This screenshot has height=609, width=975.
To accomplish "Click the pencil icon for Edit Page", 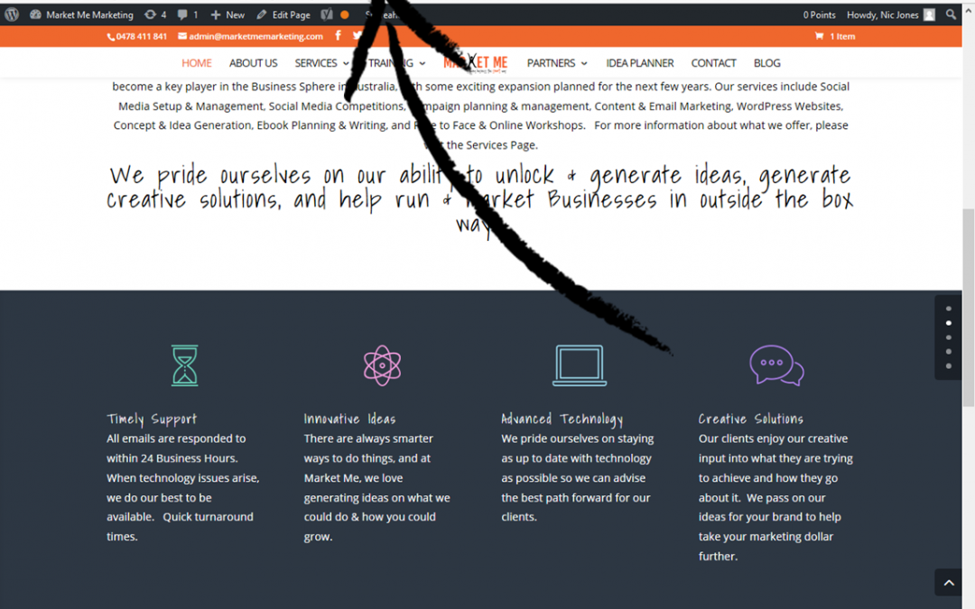I will (262, 14).
